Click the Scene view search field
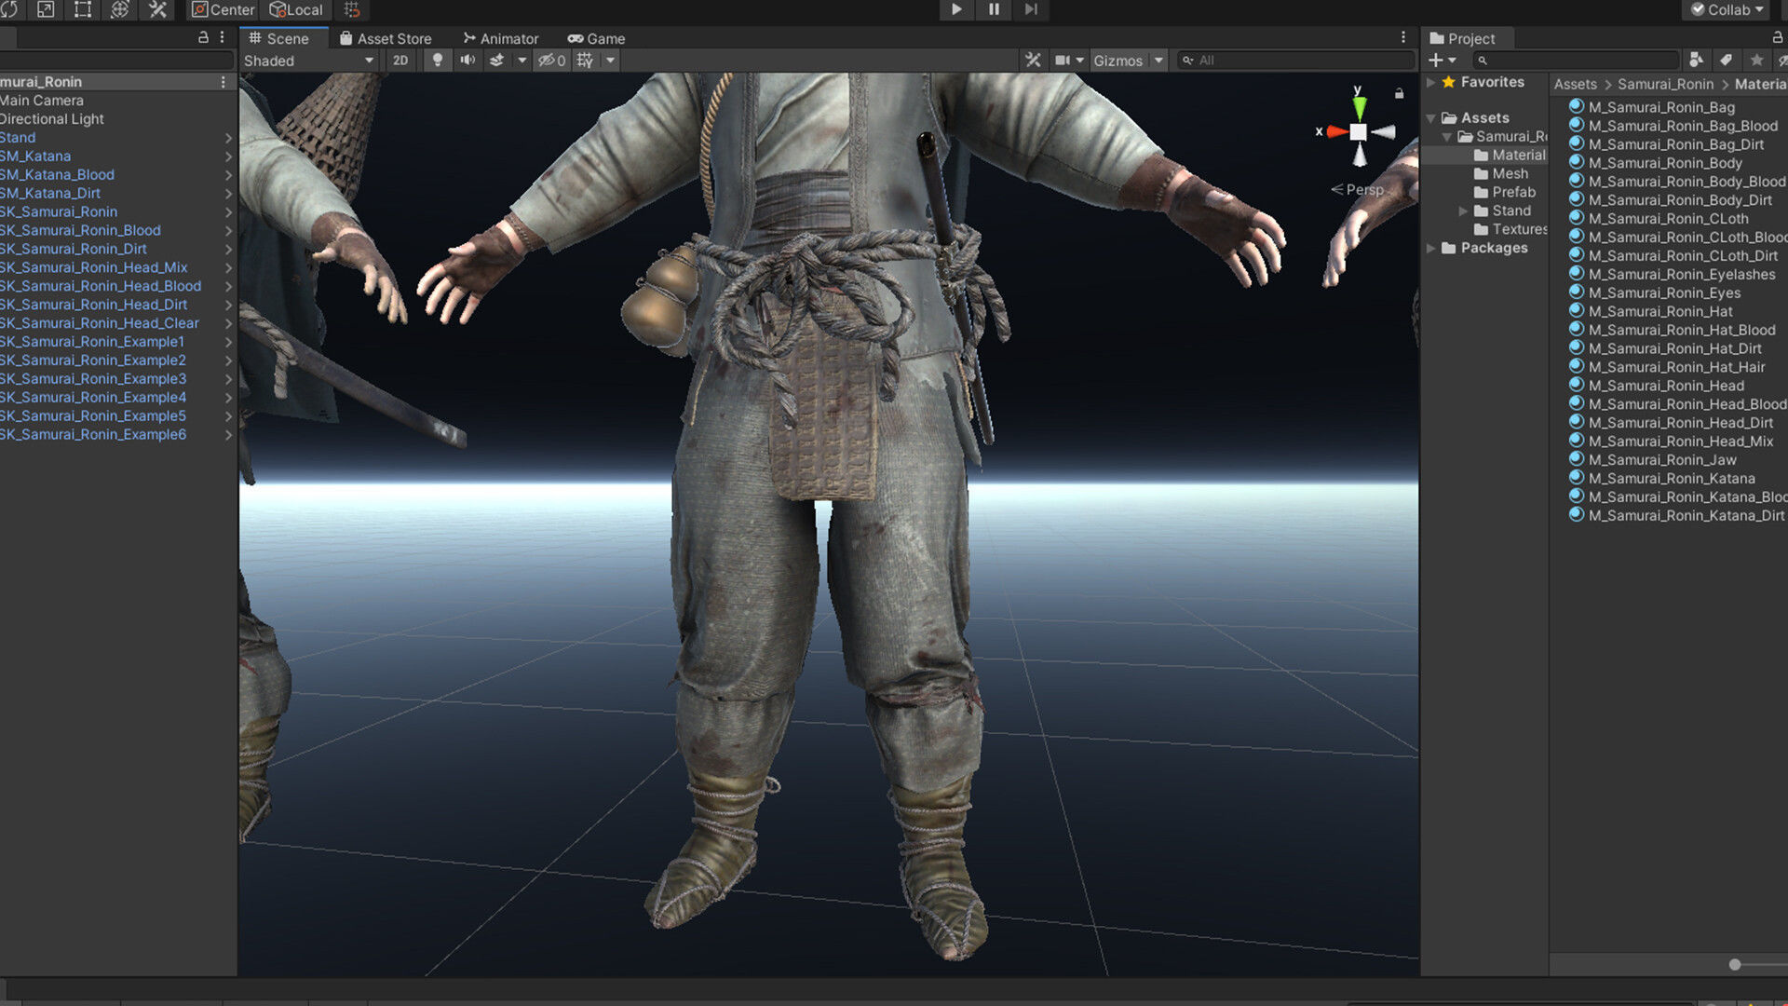 pyautogui.click(x=1294, y=61)
